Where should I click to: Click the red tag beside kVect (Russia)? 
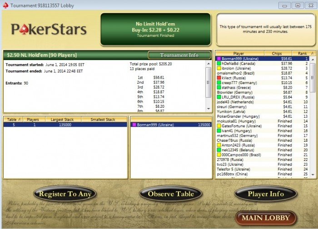[219, 78]
